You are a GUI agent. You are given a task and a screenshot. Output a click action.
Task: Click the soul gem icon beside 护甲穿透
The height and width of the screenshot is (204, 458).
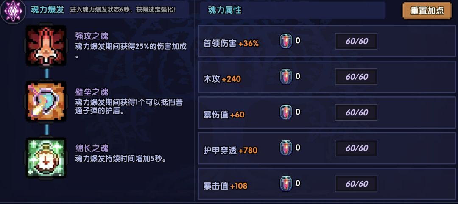point(286,148)
